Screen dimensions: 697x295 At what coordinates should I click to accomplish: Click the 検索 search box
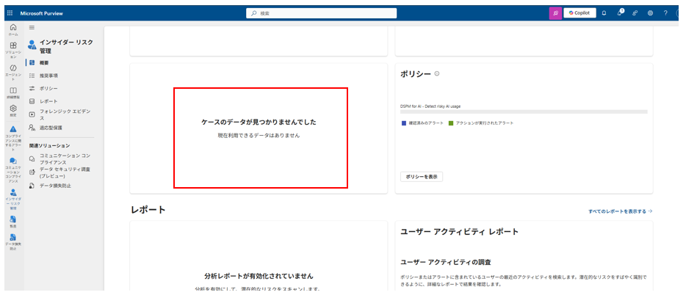point(321,13)
